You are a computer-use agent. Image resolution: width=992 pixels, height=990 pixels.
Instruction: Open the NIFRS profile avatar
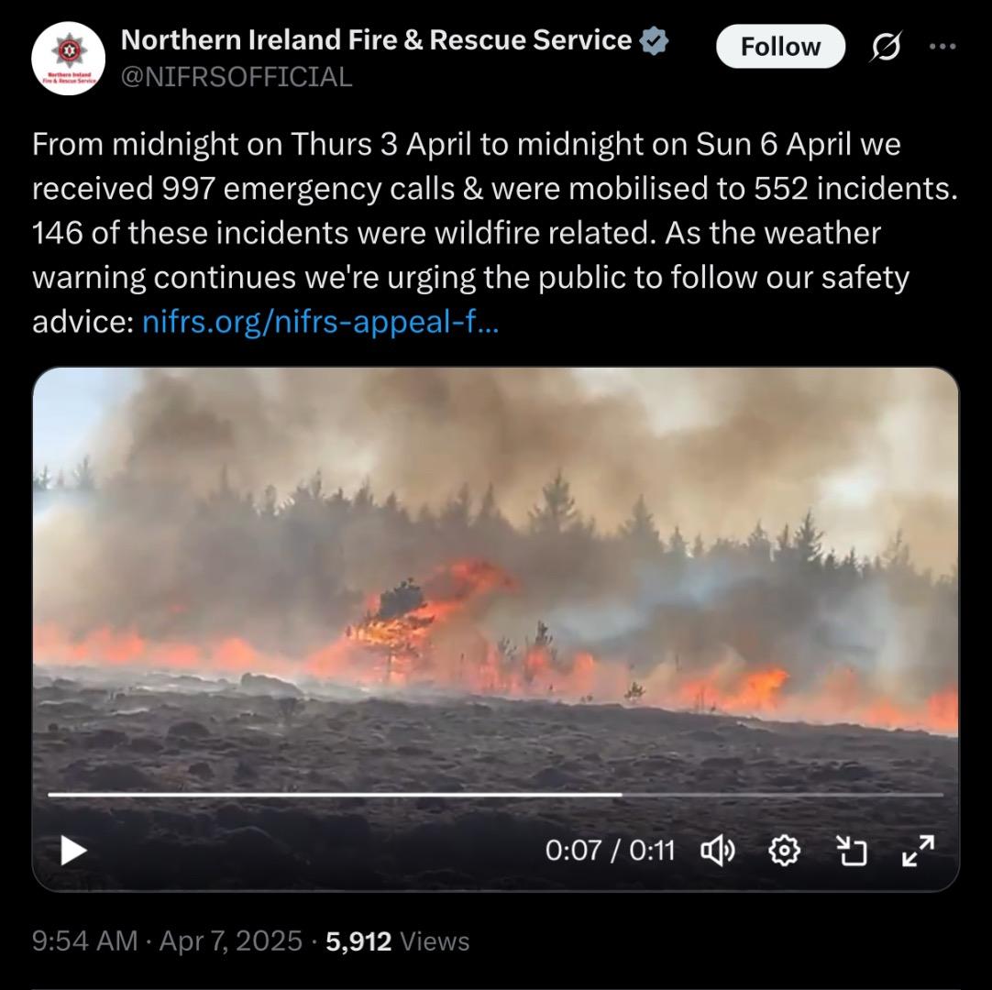click(69, 58)
